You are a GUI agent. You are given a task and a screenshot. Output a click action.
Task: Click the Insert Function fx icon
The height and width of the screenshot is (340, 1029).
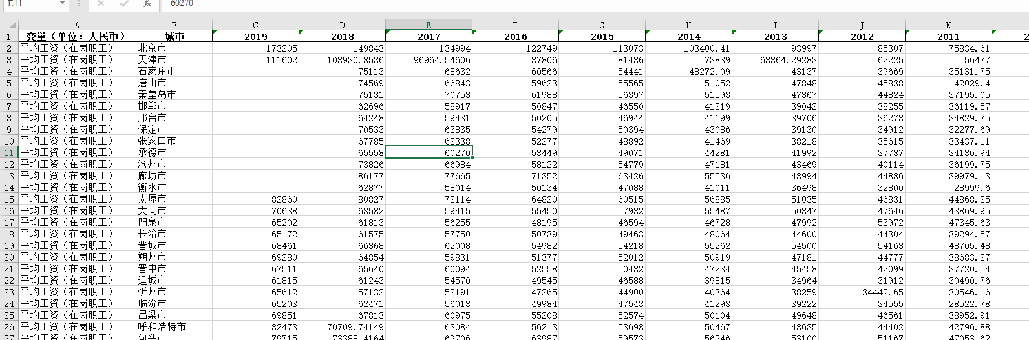(x=147, y=3)
